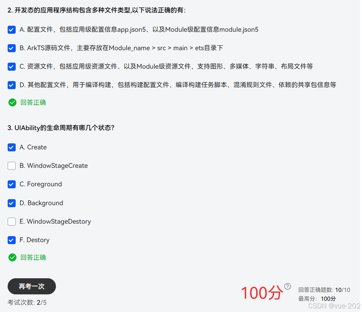The image size is (362, 312).
Task: Click option C text about 资源文件
Action: [x=166, y=67]
